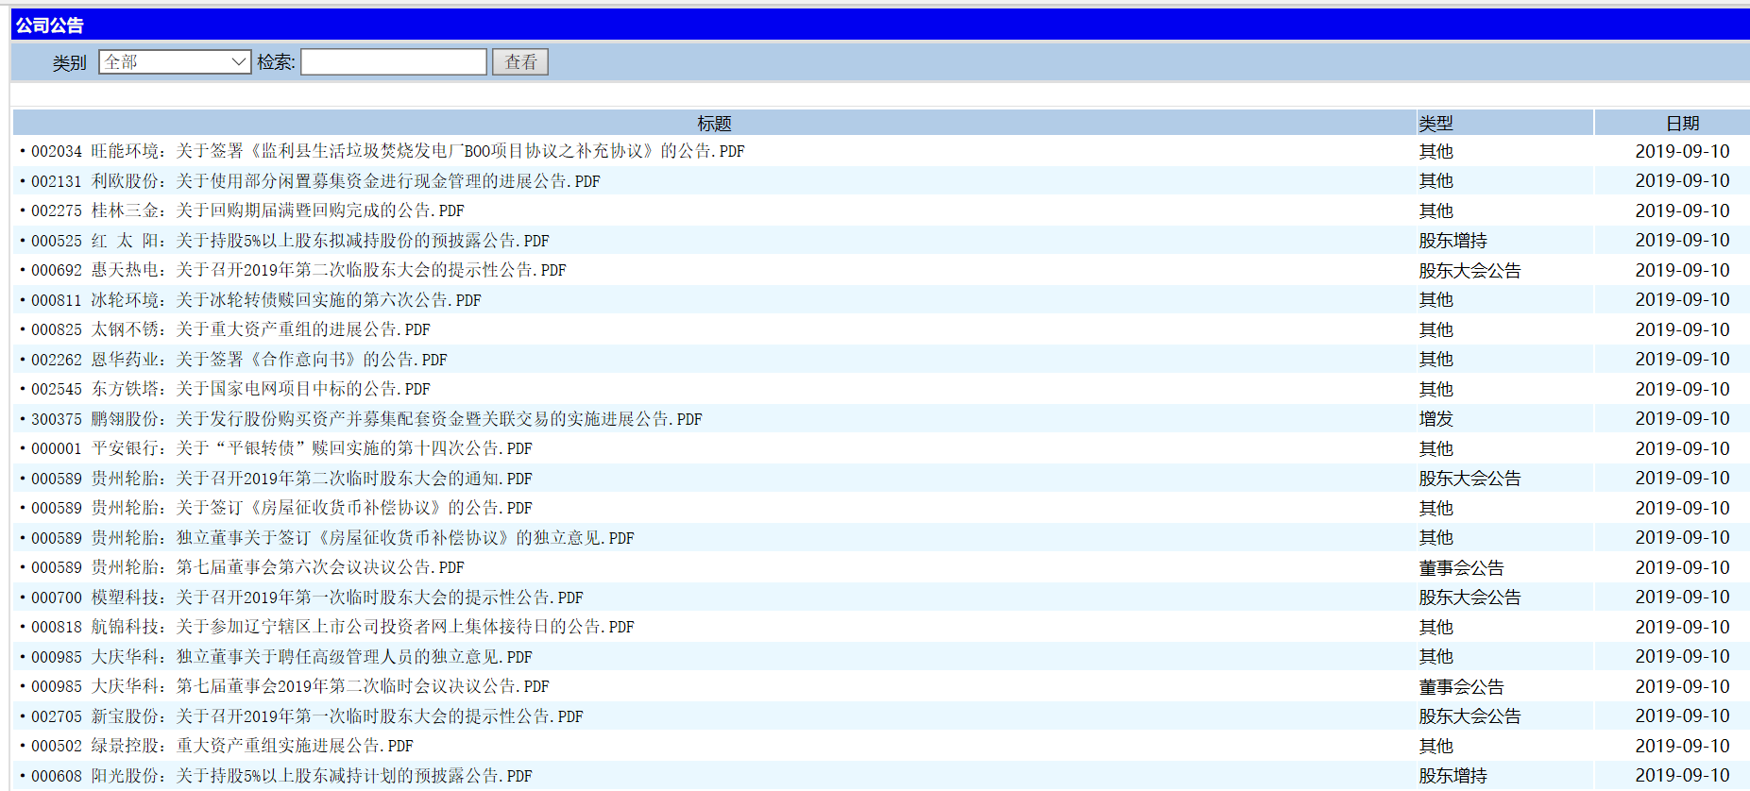
Task: Open 贵州轮胎 召开临时股东大会的通知 PDF
Action: click(x=281, y=479)
